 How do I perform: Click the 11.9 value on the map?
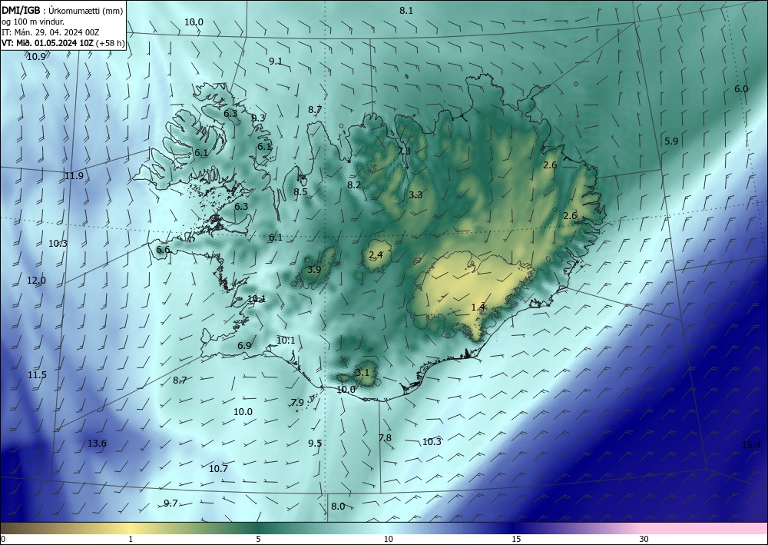click(74, 176)
